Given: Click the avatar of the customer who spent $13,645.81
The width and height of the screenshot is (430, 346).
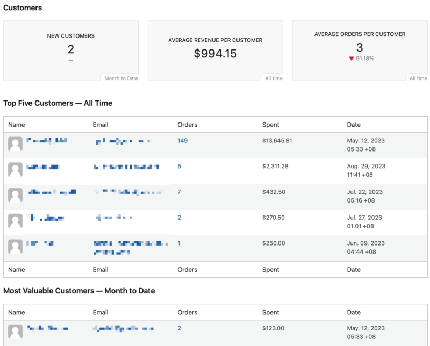Looking at the screenshot, I should click(x=16, y=144).
